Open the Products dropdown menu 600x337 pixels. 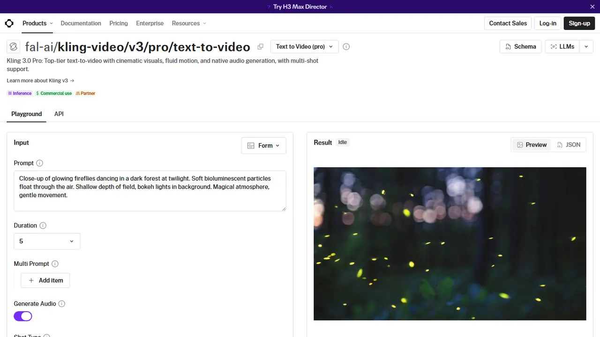pyautogui.click(x=37, y=23)
